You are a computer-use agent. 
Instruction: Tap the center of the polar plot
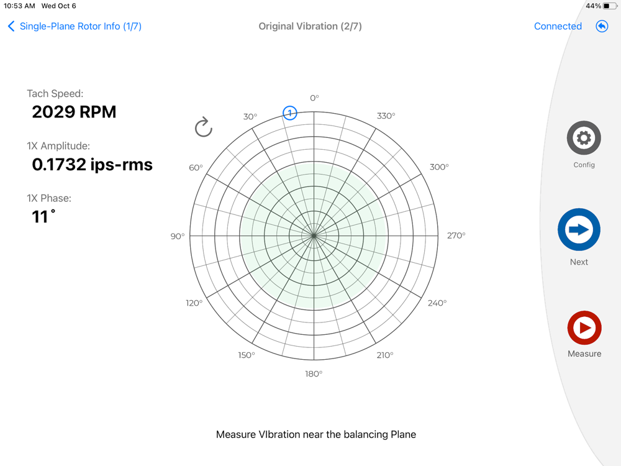tap(314, 235)
